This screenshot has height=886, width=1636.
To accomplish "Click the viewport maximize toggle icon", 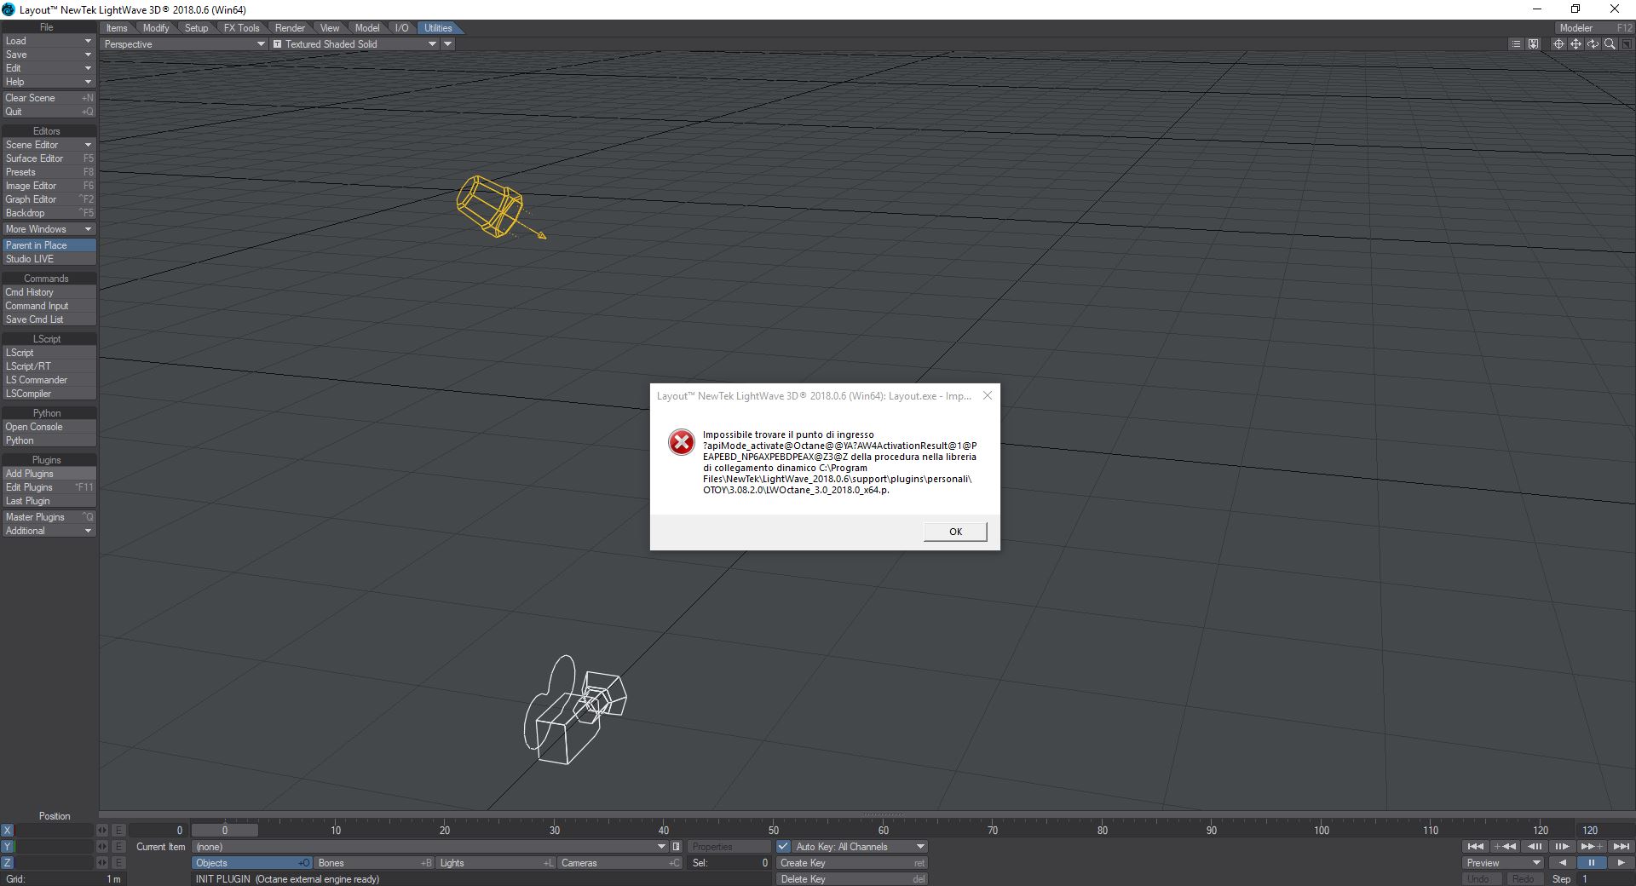I will pyautogui.click(x=1627, y=44).
